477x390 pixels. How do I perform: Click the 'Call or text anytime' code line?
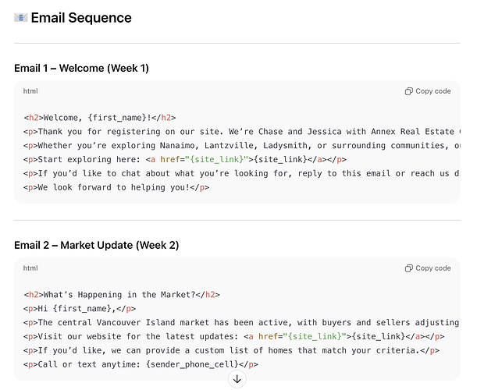tap(141, 364)
